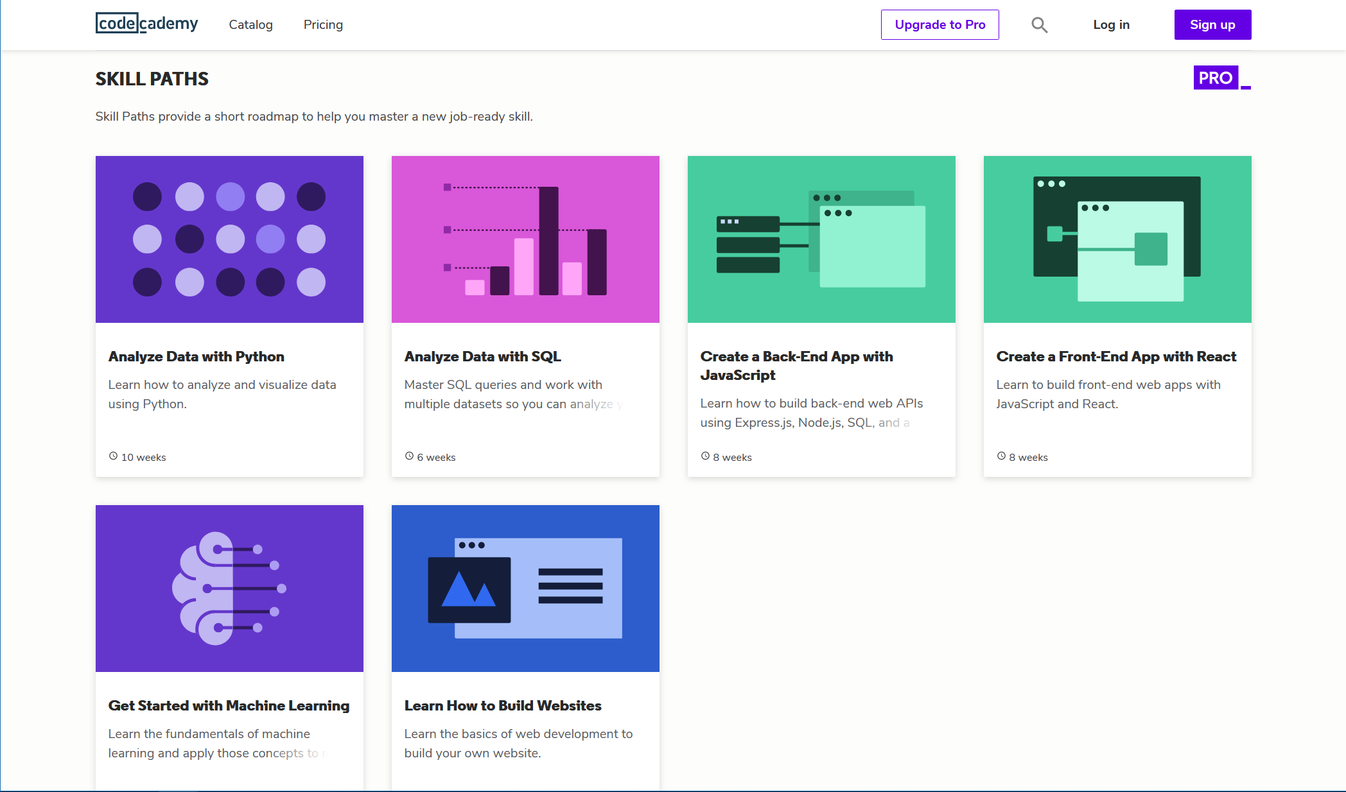Image resolution: width=1346 pixels, height=792 pixels.
Task: Click clock icon on Front-End React card
Action: [1001, 456]
